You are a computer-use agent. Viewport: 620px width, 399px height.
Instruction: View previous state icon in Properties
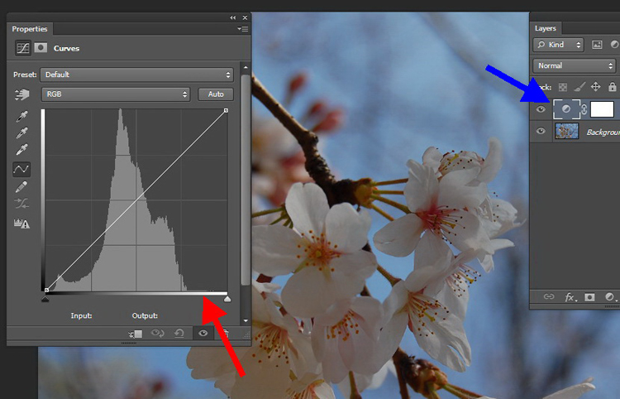click(157, 334)
